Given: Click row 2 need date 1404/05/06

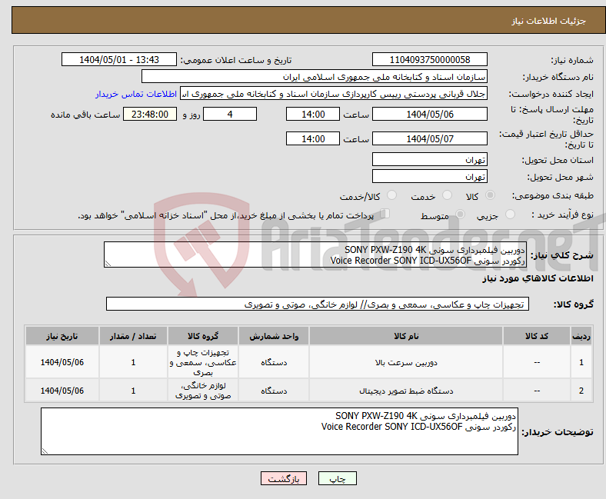Looking at the screenshot, I should tap(62, 391).
